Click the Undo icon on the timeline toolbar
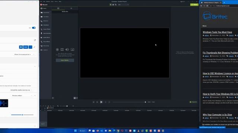238x133 pixels. 41,106
